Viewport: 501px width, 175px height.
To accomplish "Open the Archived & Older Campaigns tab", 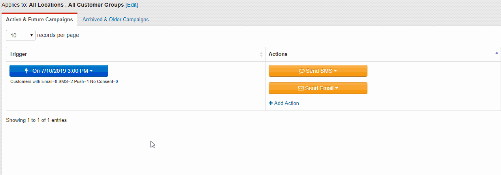I will tap(115, 19).
